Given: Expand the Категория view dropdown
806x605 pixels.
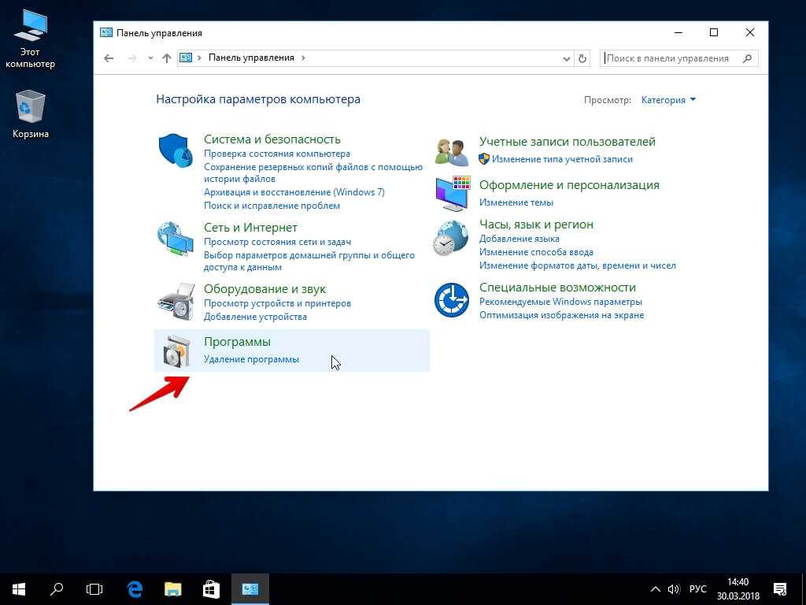Looking at the screenshot, I should point(668,100).
